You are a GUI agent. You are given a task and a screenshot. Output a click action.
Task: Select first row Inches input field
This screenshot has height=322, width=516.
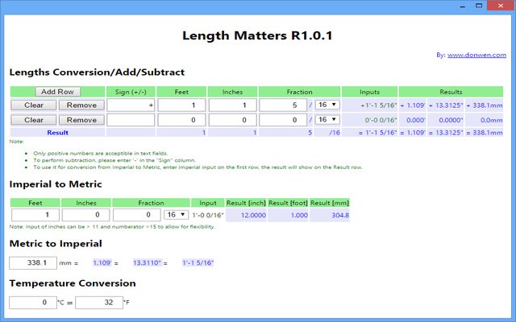pos(232,105)
